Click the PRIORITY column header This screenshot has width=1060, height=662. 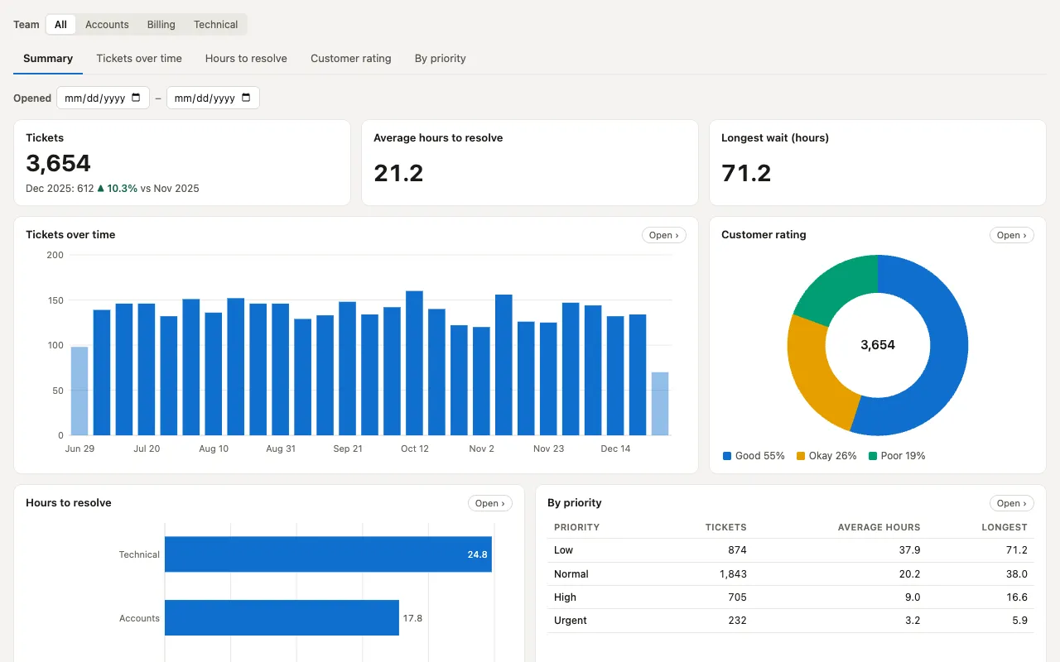pos(576,527)
